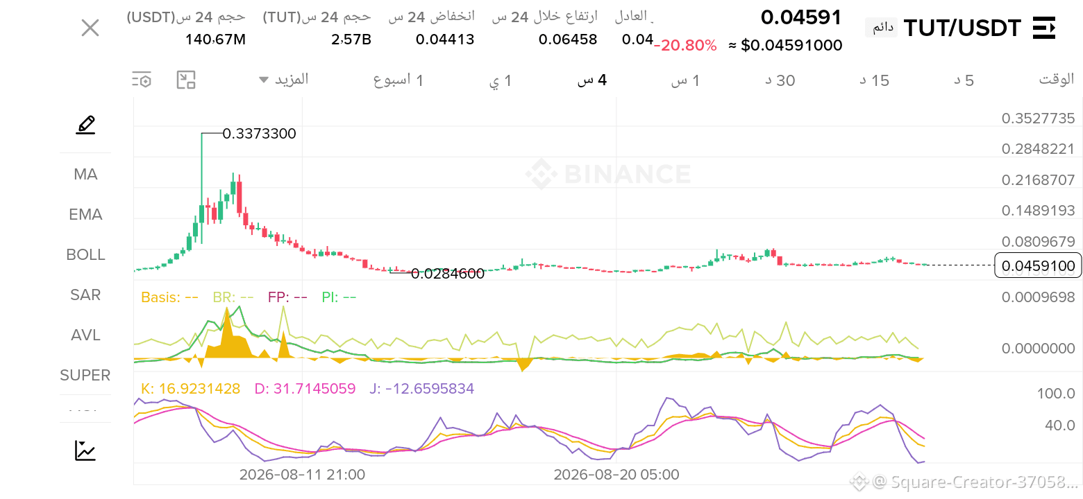Viewport: 1083px width, 499px height.
Task: Expand the المزيد timeframe dropdown
Action: click(x=284, y=79)
